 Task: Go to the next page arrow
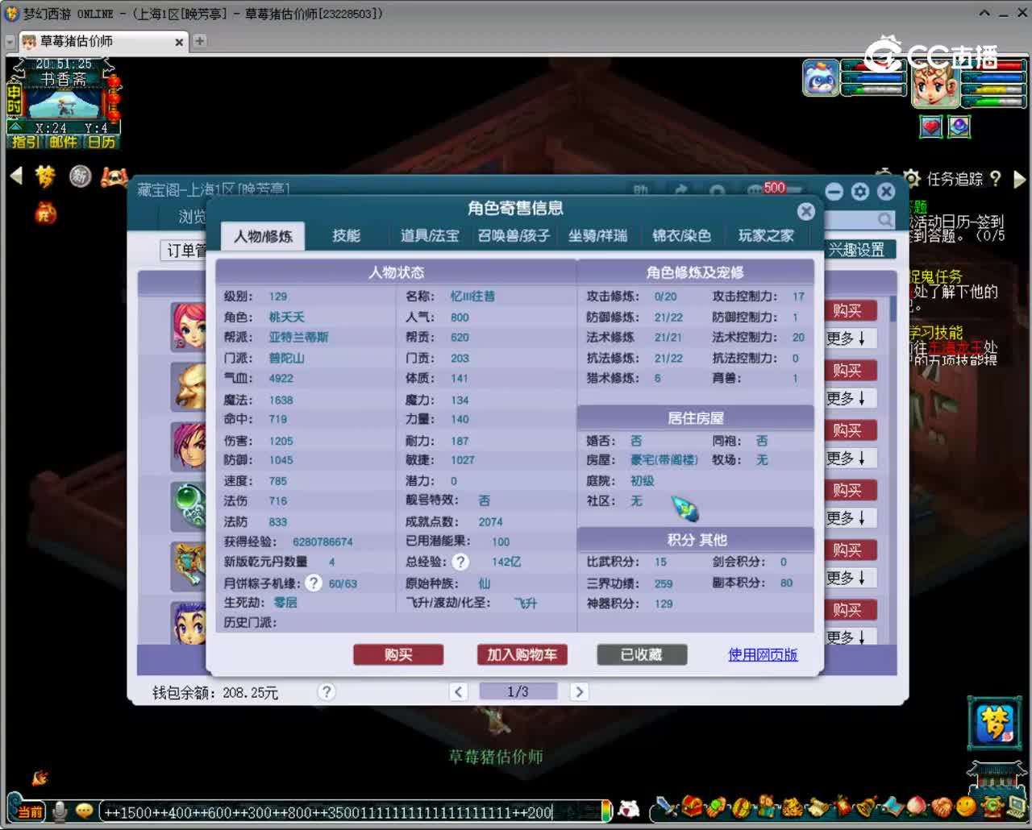point(579,691)
